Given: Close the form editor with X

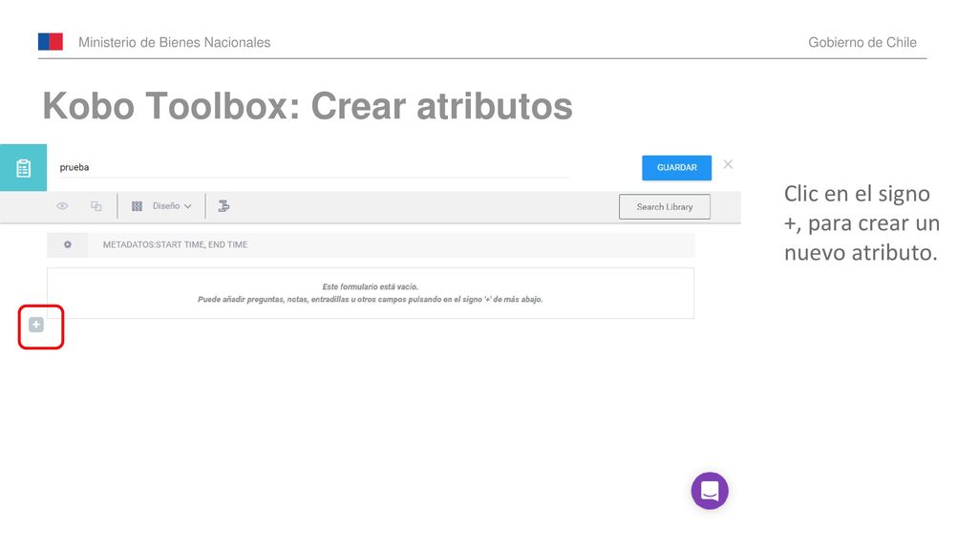Looking at the screenshot, I should coord(728,164).
